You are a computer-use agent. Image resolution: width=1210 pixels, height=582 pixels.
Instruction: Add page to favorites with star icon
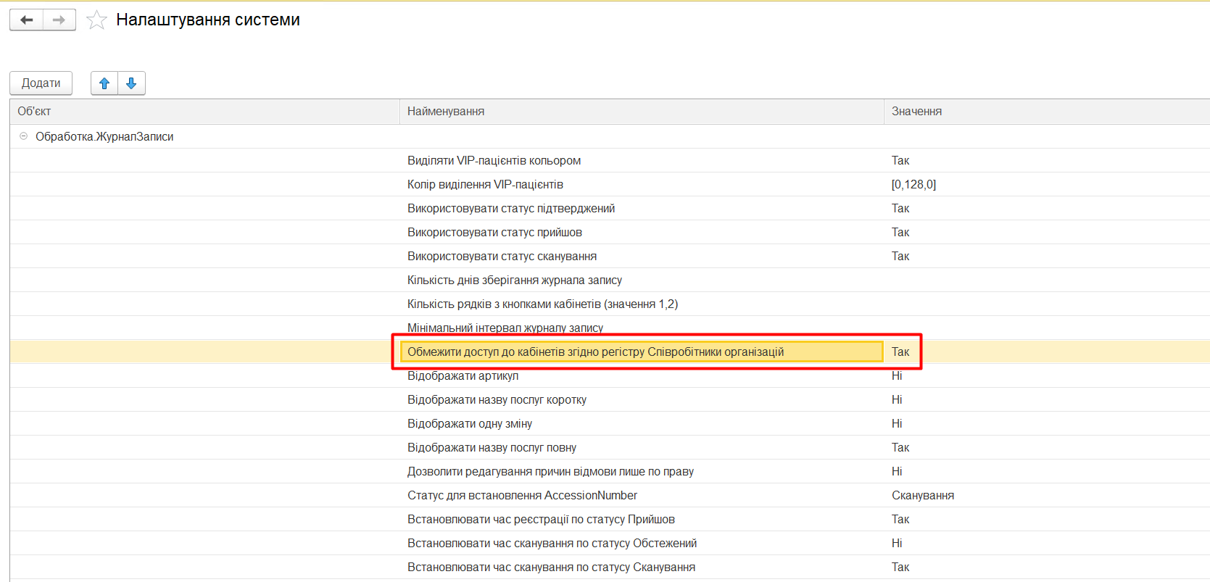96,20
